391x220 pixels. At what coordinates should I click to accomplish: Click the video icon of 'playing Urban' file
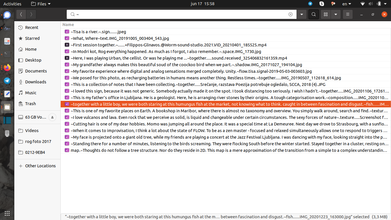pyautogui.click(x=67, y=58)
